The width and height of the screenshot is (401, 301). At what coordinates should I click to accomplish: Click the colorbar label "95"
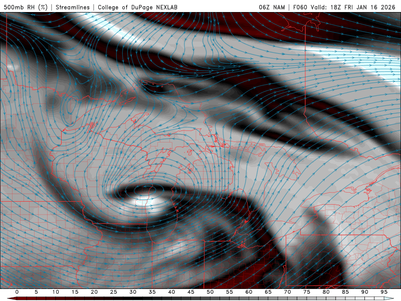[384, 292]
